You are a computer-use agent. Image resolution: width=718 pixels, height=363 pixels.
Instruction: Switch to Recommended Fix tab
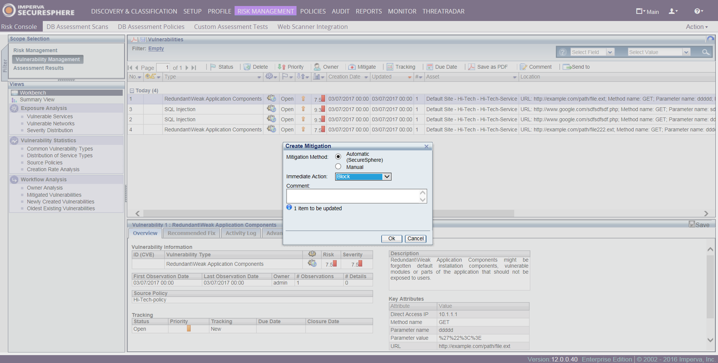coord(192,233)
